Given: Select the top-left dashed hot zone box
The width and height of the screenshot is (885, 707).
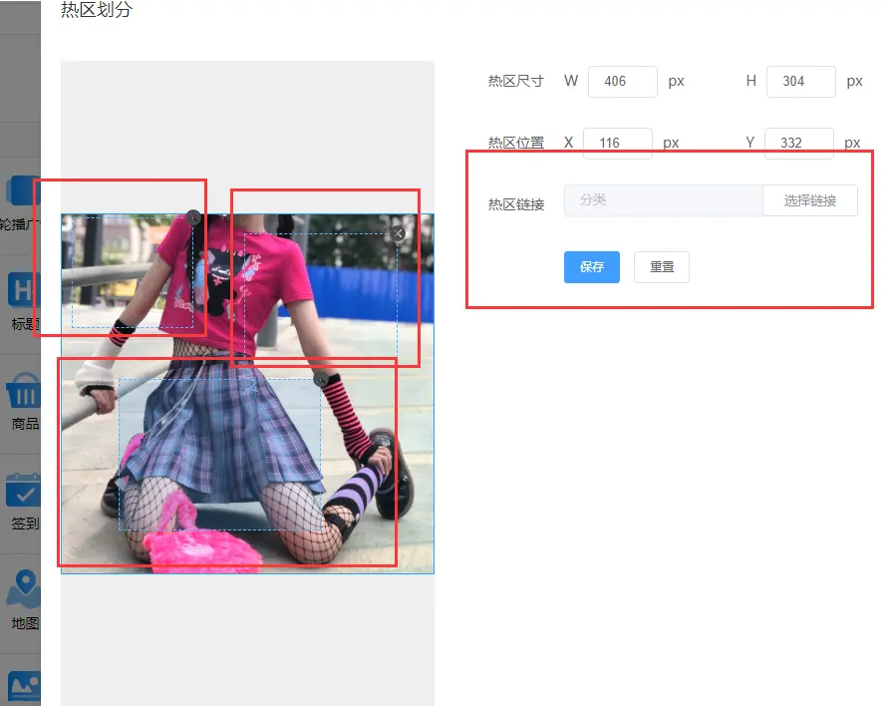Looking at the screenshot, I should [x=132, y=271].
